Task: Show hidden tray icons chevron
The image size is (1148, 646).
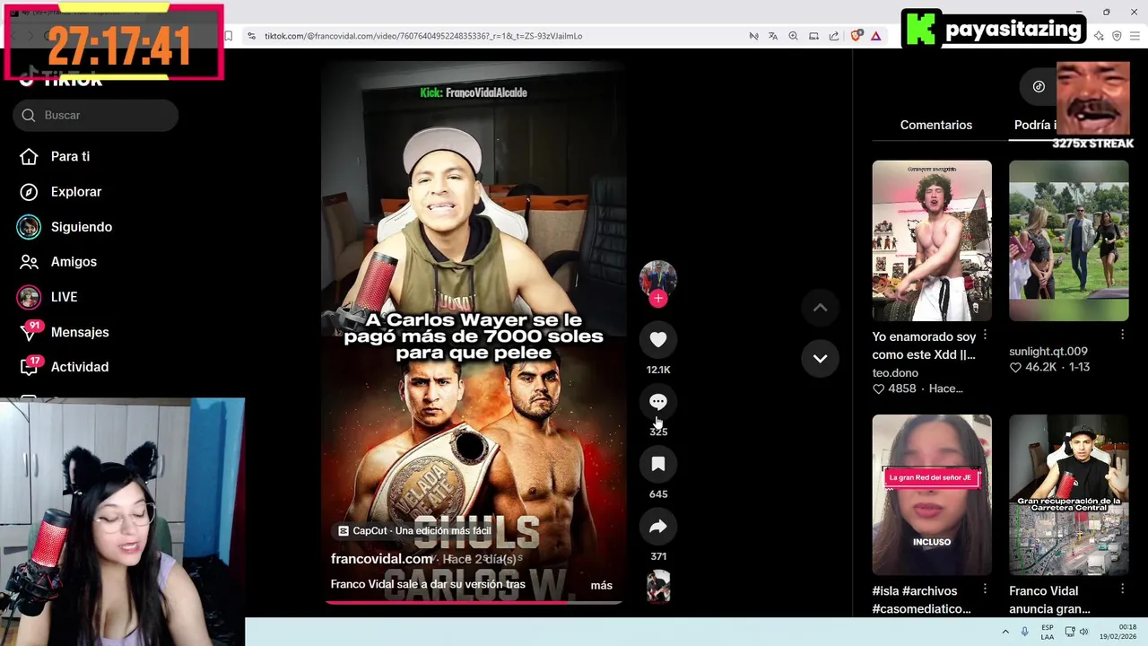Action: click(x=1005, y=632)
